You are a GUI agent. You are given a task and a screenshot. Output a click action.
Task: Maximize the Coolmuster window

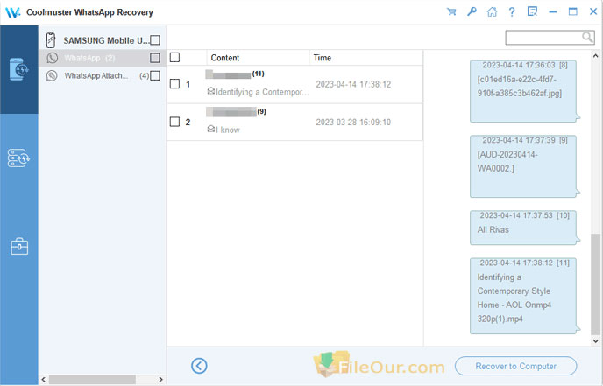pyautogui.click(x=573, y=11)
